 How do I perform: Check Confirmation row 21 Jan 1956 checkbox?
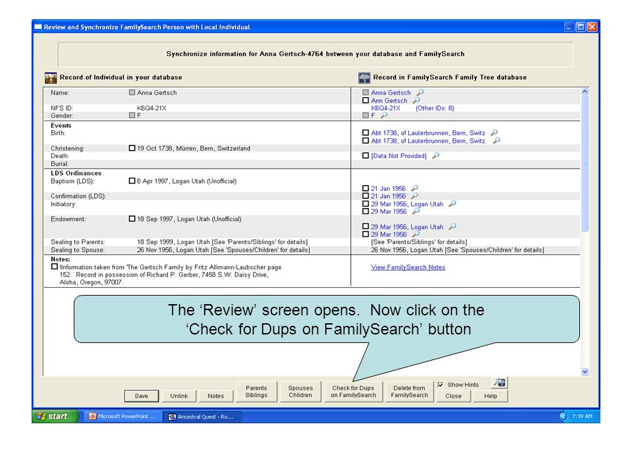pyautogui.click(x=365, y=196)
